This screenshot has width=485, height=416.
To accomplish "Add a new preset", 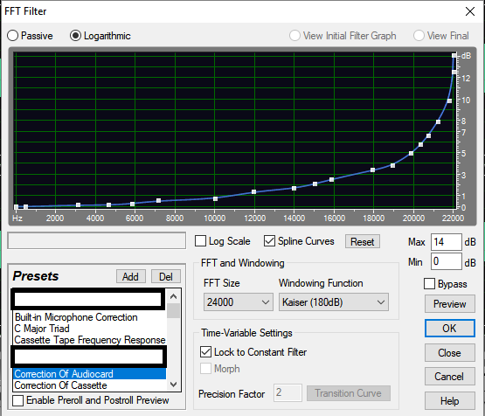I will pos(130,276).
